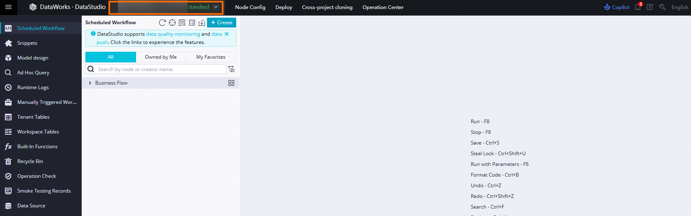Viewport: 691px width, 216px height.
Task: Open the workspace dropdown labeled standard
Action: point(166,7)
